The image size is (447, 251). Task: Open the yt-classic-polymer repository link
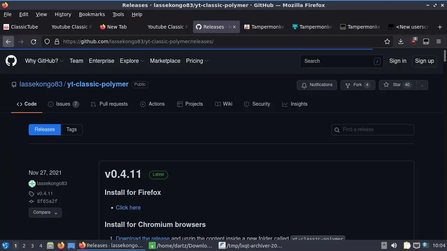98,84
